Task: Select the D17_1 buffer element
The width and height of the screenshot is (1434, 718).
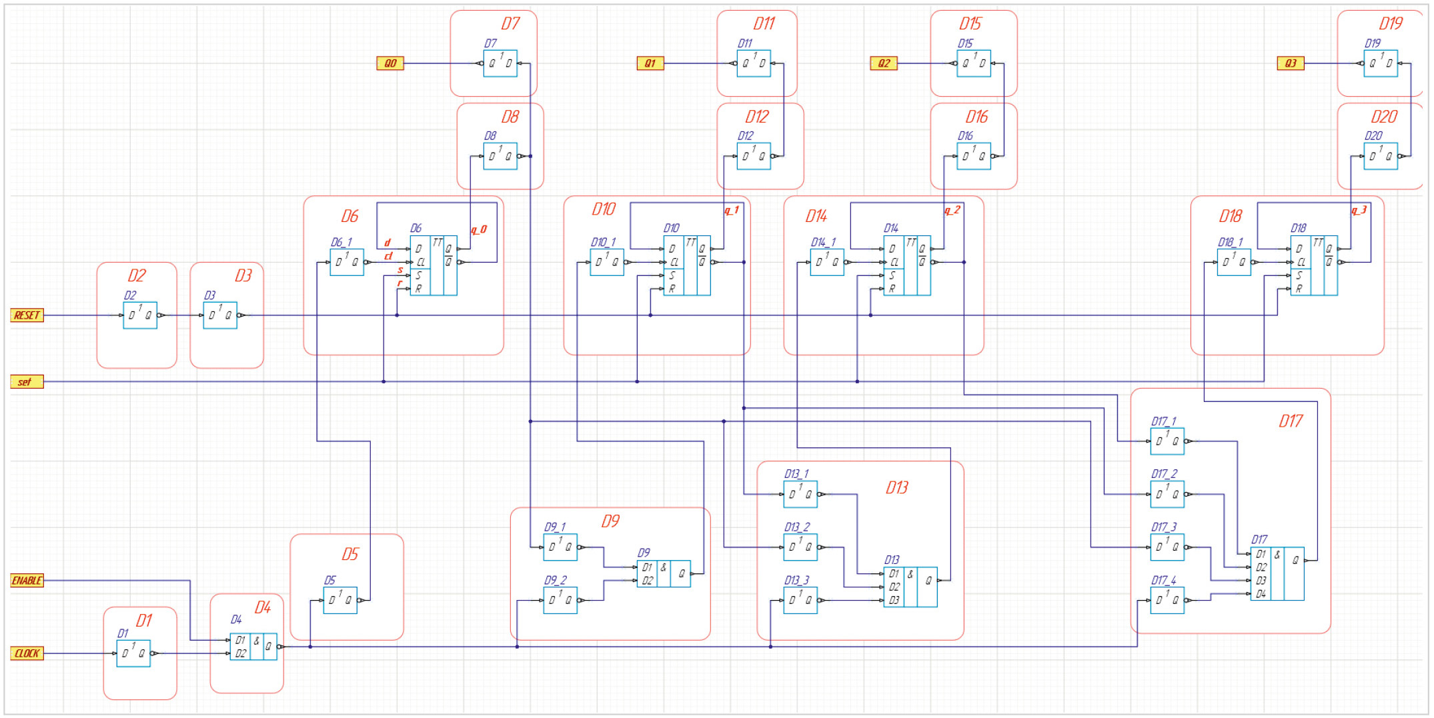Action: tap(1167, 441)
